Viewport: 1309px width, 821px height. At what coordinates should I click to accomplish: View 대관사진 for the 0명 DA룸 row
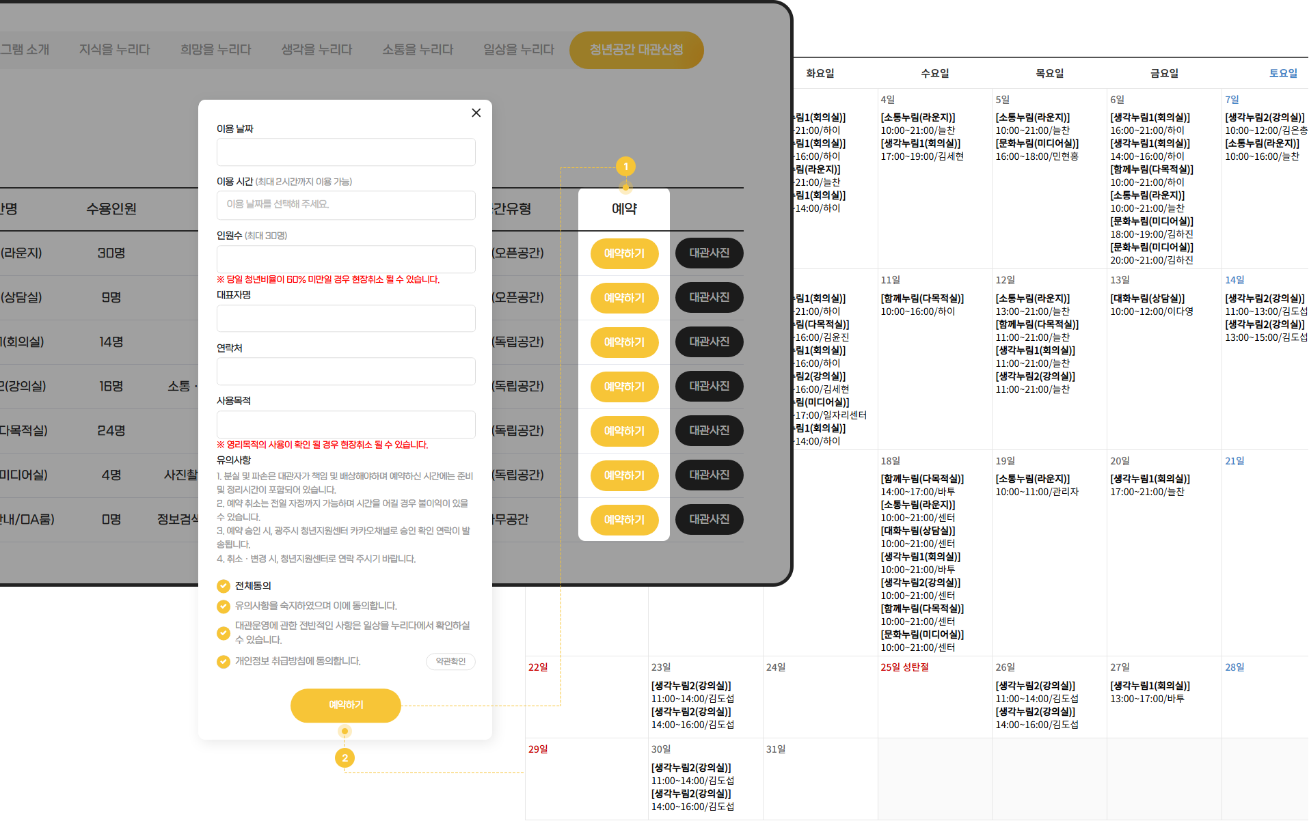point(710,519)
